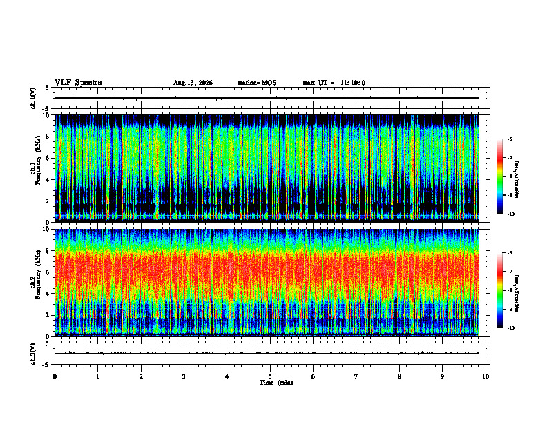This screenshot has width=547, height=422.
Task: Click time-axis tick label '1'
Action: (97, 376)
